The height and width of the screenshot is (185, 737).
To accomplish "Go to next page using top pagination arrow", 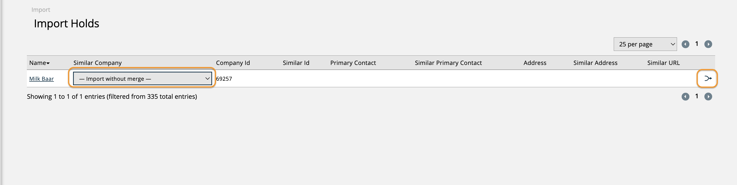I will (708, 44).
